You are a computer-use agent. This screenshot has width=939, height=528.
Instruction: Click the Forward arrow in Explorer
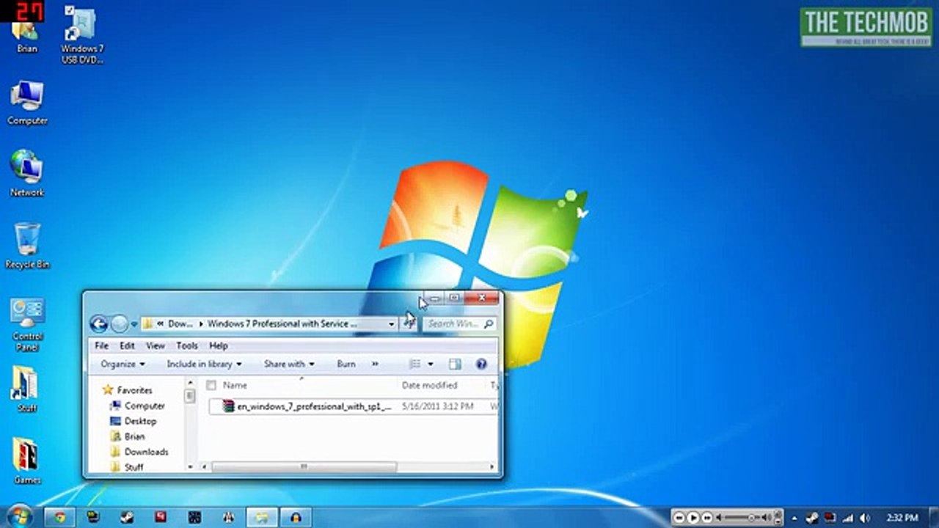(x=119, y=323)
